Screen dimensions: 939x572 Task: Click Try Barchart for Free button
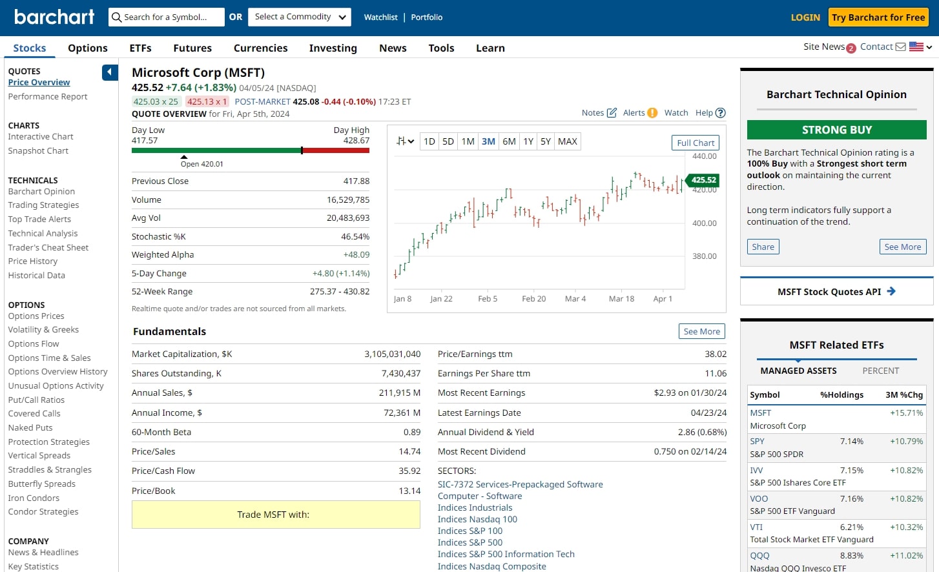[x=878, y=17]
